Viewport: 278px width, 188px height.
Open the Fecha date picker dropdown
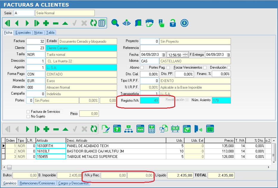coord(163,55)
